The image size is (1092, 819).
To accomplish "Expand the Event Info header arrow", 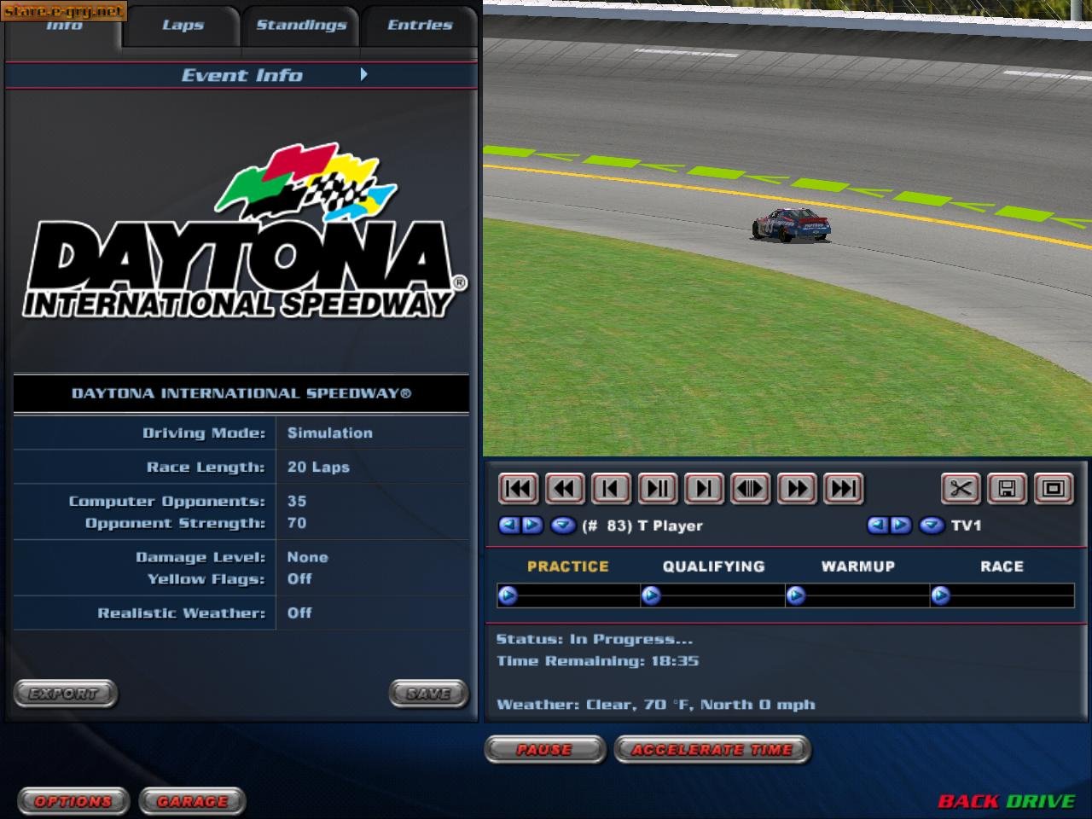I will coord(364,75).
